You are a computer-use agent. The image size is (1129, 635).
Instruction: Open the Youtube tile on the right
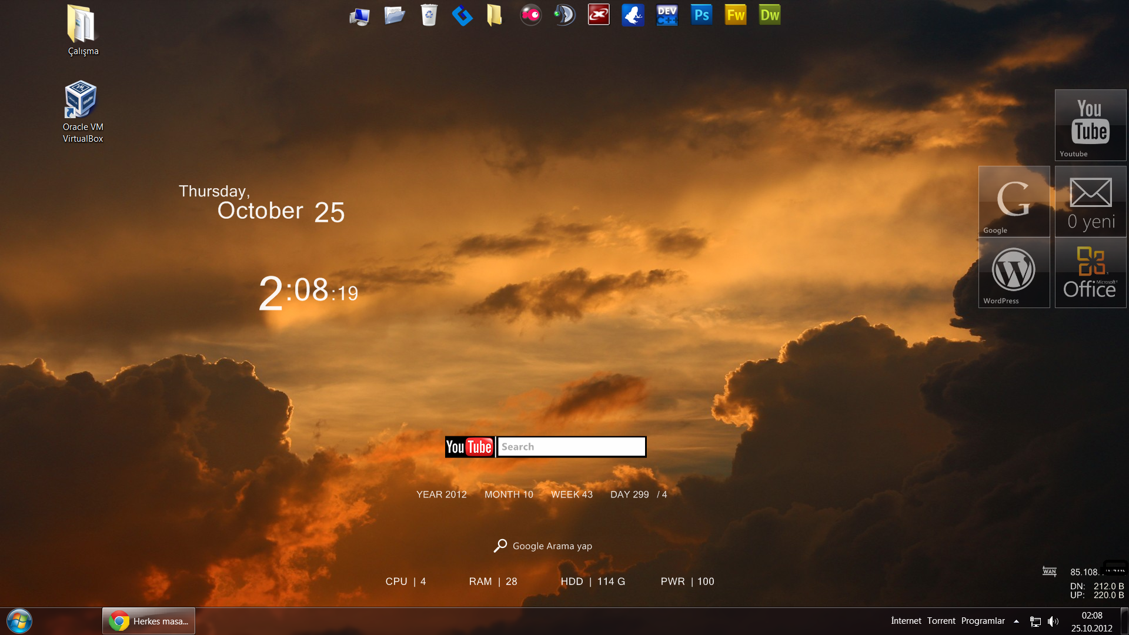coord(1090,125)
